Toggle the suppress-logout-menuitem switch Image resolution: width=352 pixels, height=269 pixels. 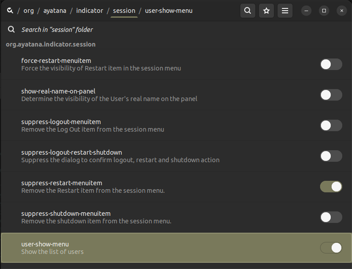click(331, 125)
